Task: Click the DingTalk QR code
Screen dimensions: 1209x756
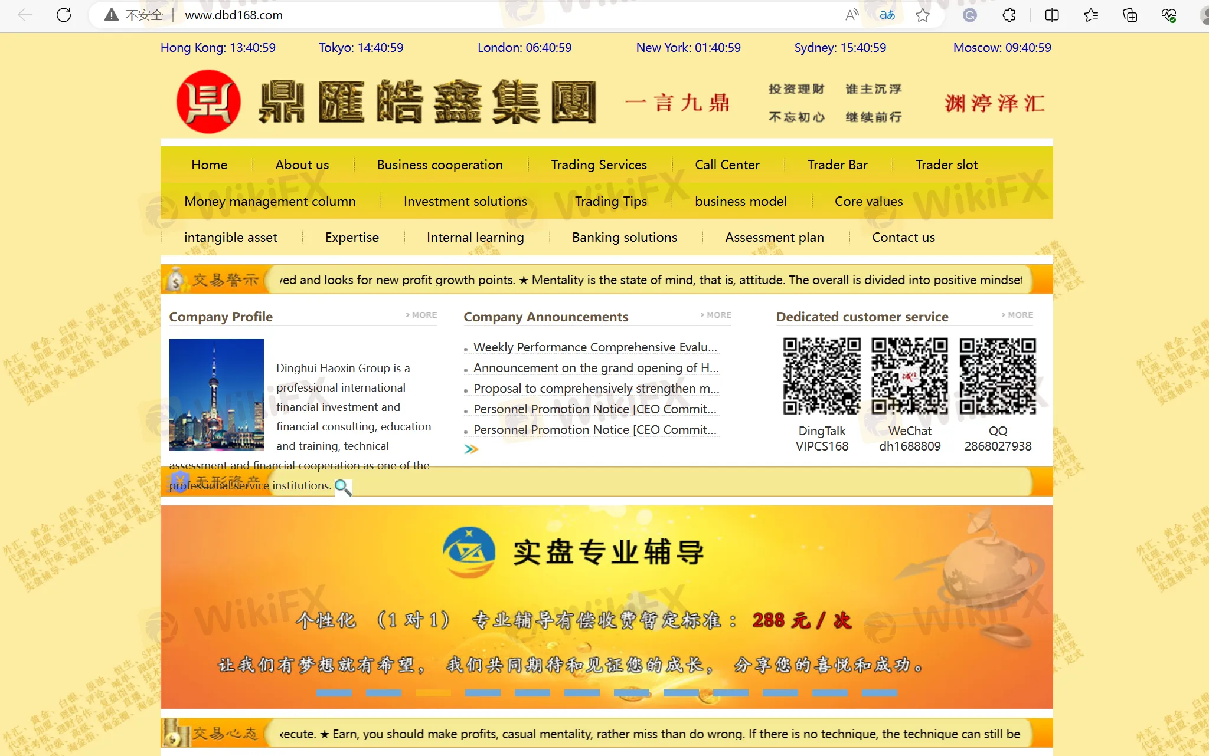Action: (821, 376)
